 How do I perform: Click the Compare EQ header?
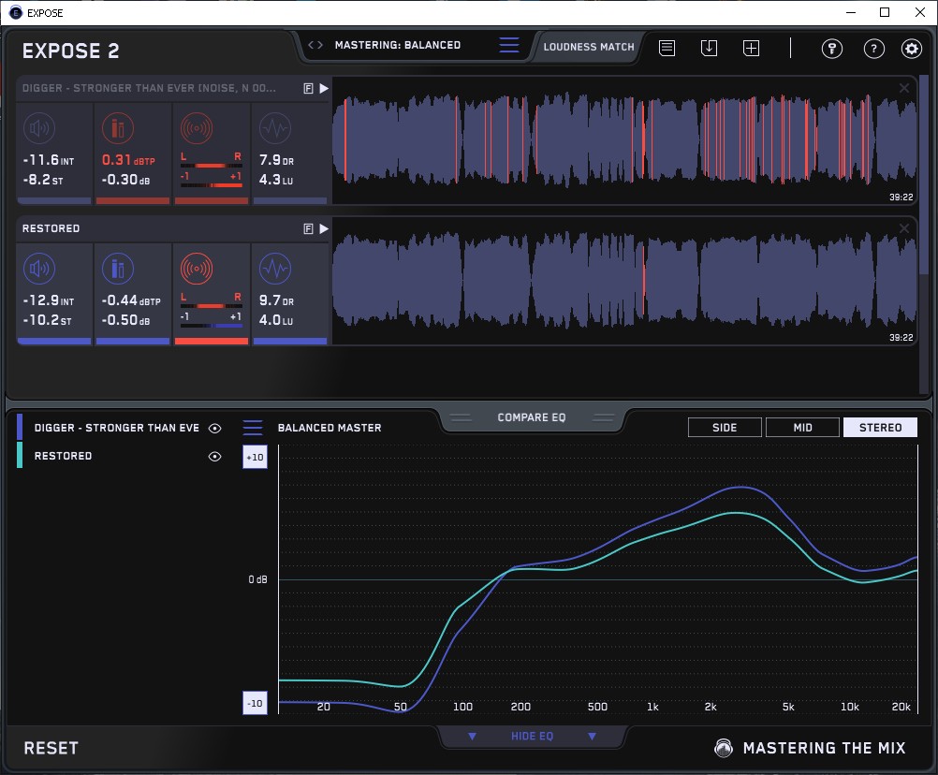click(531, 417)
